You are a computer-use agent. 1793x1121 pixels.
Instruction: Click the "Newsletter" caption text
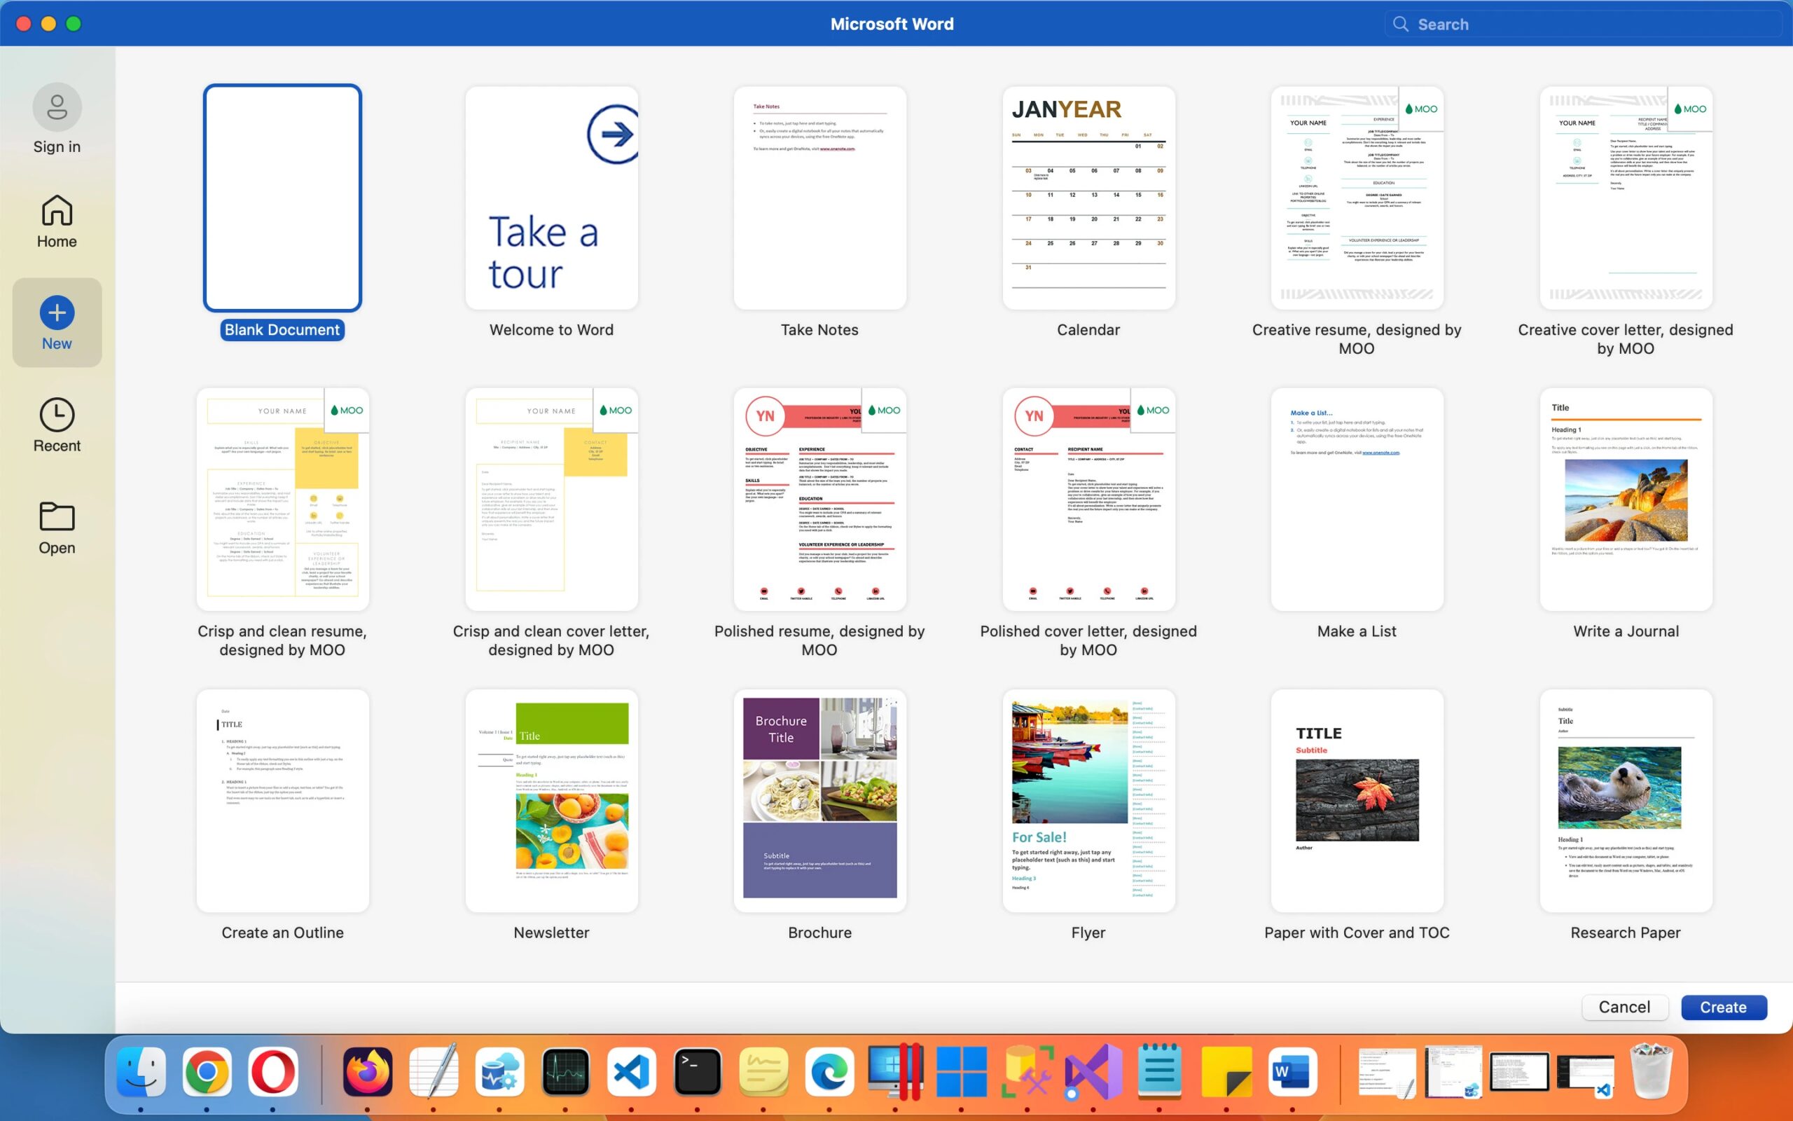tap(551, 933)
